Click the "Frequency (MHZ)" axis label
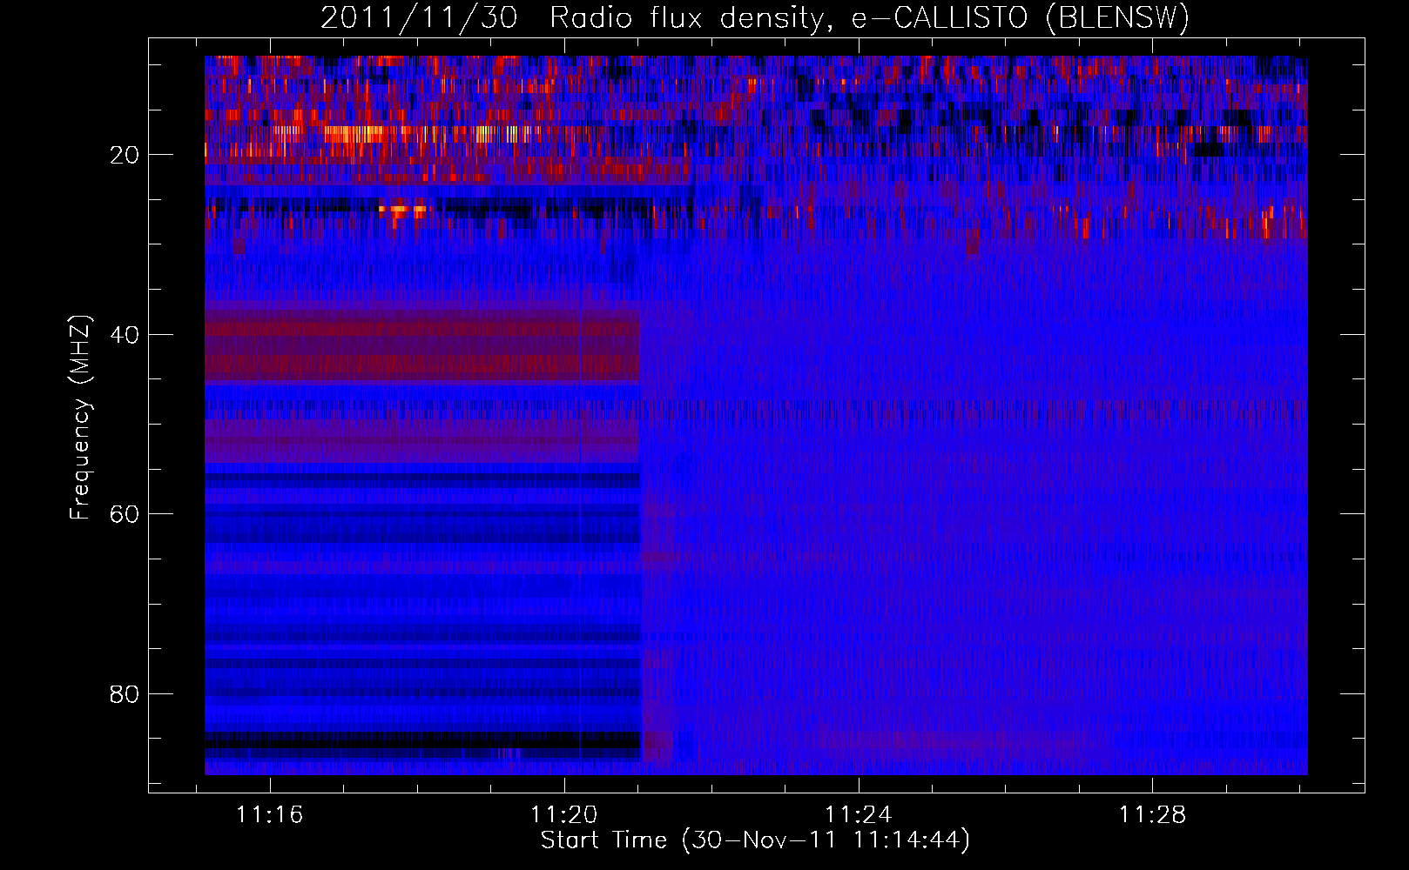 80,418
